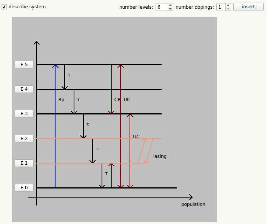Select the E 4 level button

[x=24, y=89]
